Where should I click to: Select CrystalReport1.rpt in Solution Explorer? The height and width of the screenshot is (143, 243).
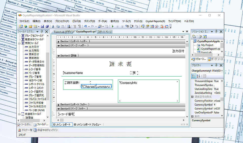(x=210, y=49)
